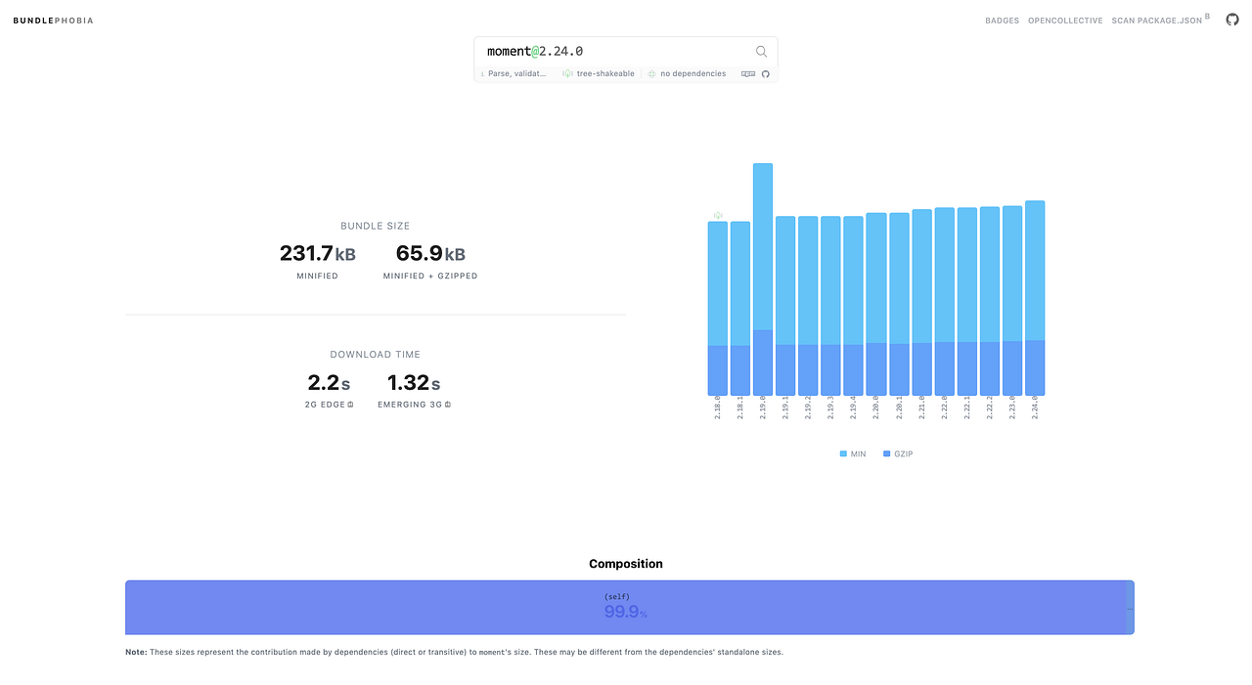Click the no dependencies globe icon
Image resolution: width=1252 pixels, height=685 pixels.
(651, 73)
